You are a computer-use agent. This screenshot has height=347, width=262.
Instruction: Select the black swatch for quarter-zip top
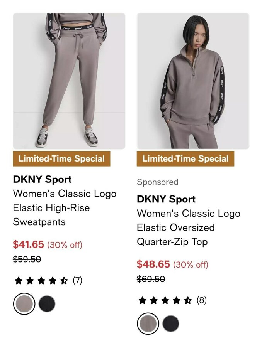(170, 323)
